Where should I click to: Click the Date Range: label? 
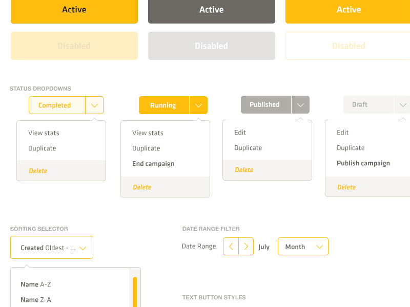[200, 246]
